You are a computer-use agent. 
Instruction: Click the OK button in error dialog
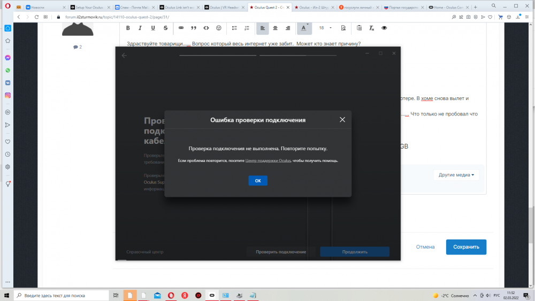pyautogui.click(x=258, y=181)
